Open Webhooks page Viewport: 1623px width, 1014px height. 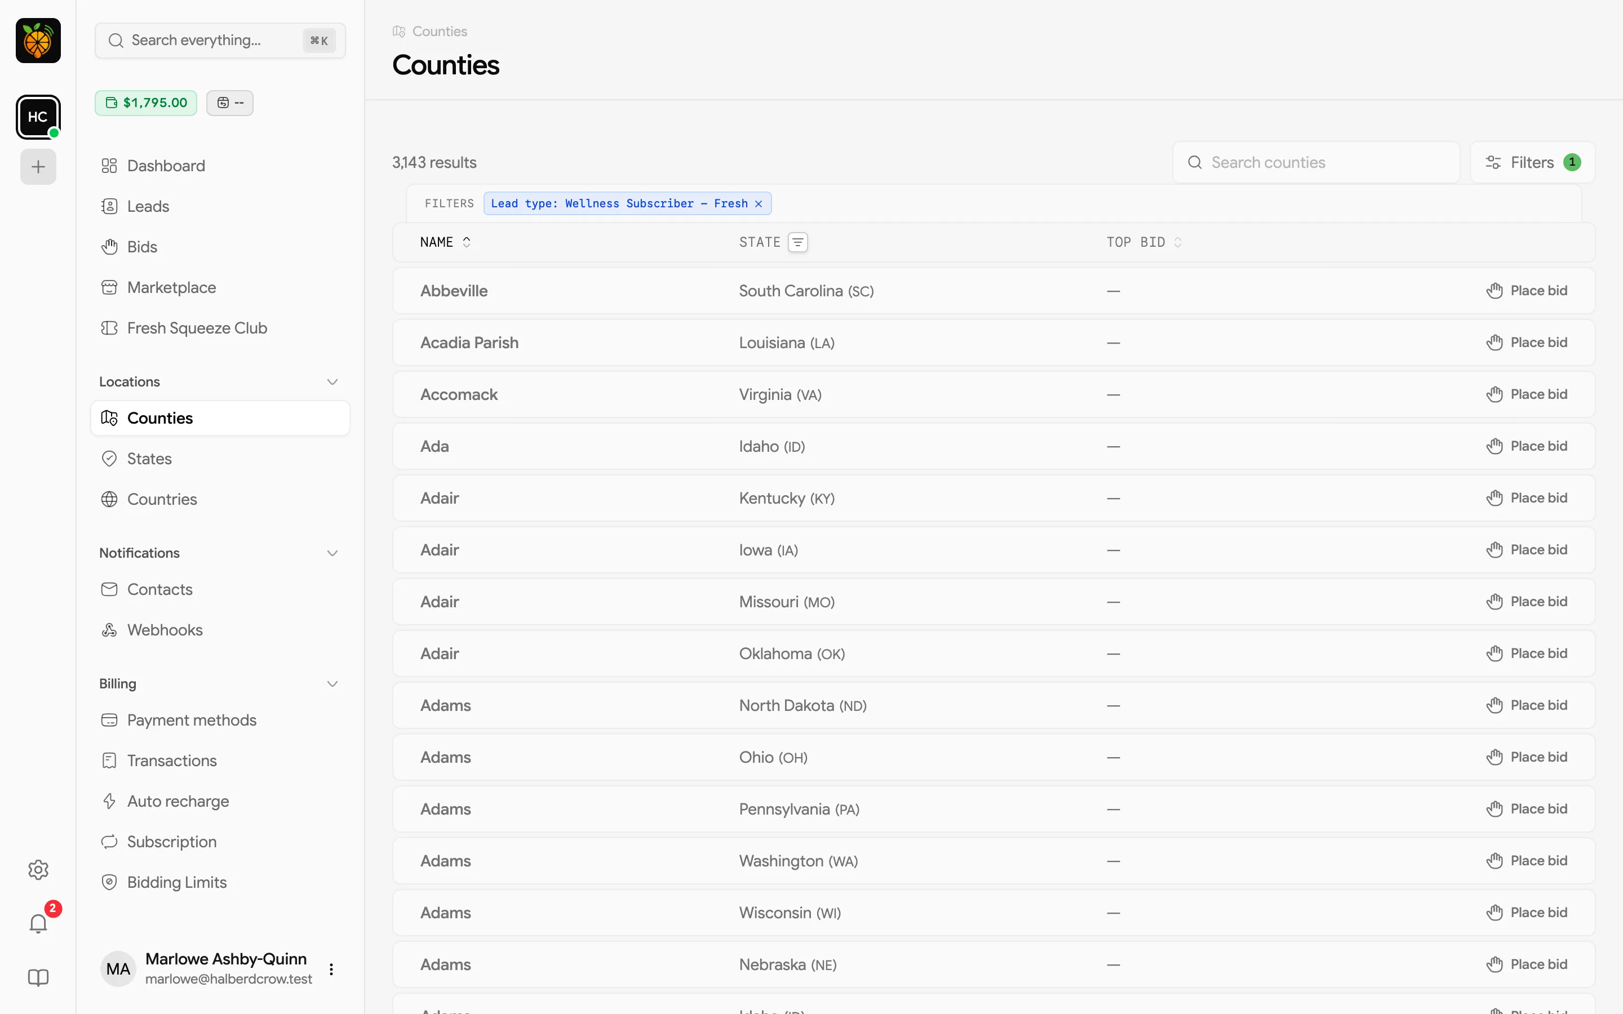click(x=220, y=630)
